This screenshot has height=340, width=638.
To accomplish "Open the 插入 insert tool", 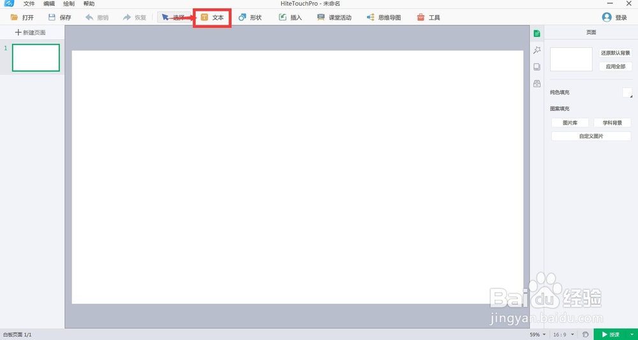I will (290, 17).
